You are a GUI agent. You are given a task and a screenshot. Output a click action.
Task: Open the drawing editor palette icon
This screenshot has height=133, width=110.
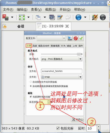(x=95, y=17)
